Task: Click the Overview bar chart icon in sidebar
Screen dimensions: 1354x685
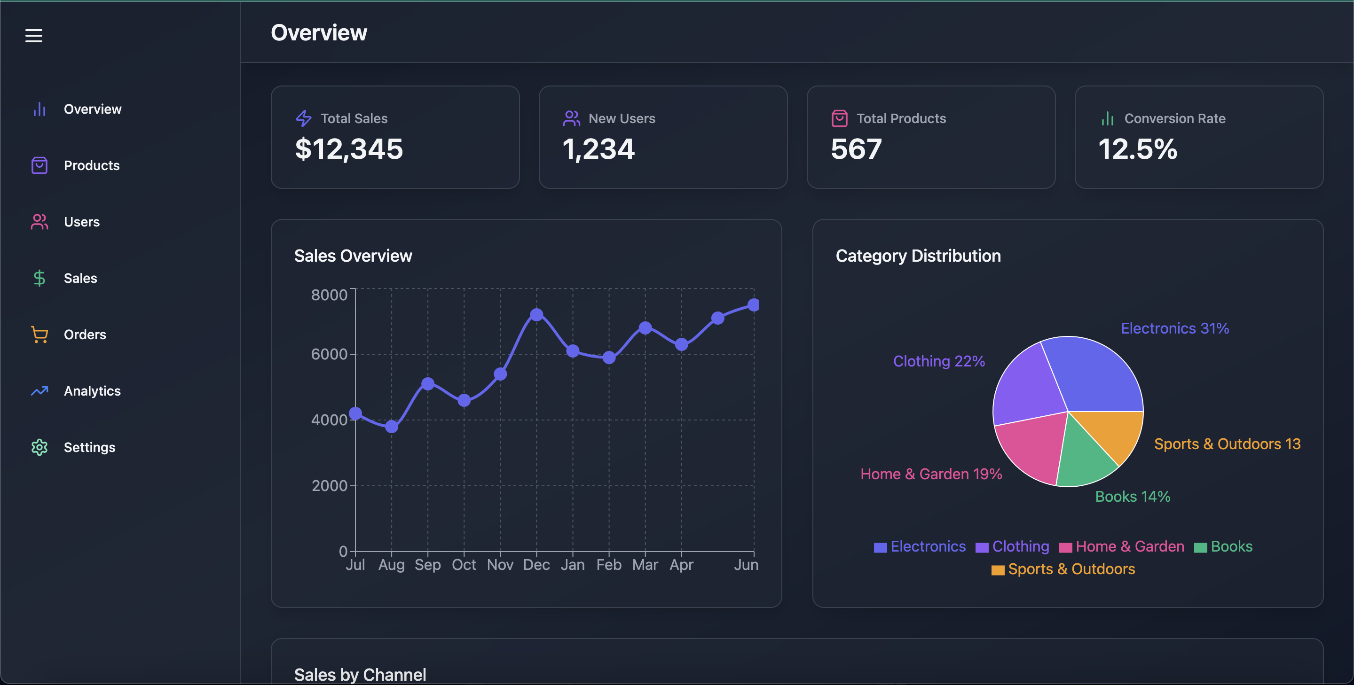Action: pos(39,109)
